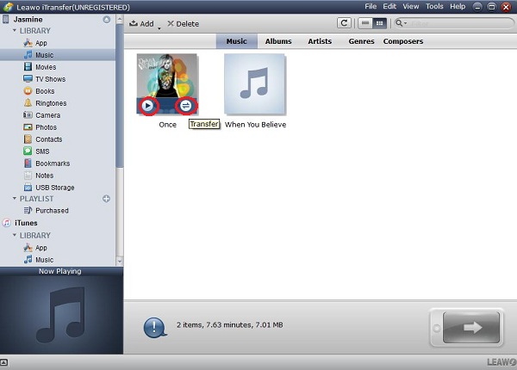The height and width of the screenshot is (370, 517).
Task: Open the View menu
Action: [410, 6]
